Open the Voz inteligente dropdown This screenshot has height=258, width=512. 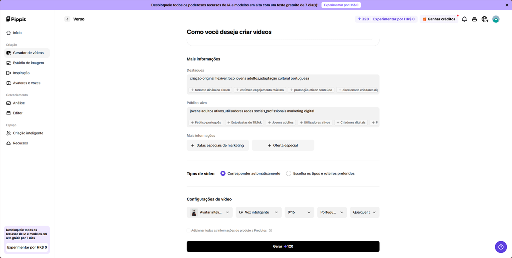coord(258,212)
